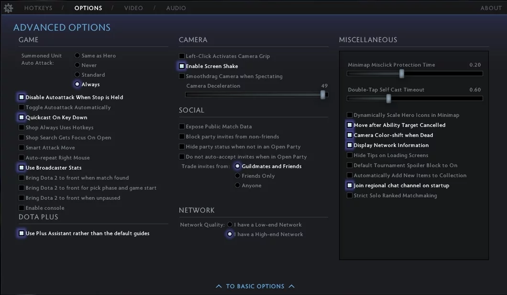This screenshot has height=295, width=507.
Task: Adjust the Camera Deceleration slider
Action: (x=323, y=95)
